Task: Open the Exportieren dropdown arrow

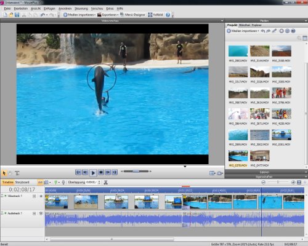Action: (118, 15)
